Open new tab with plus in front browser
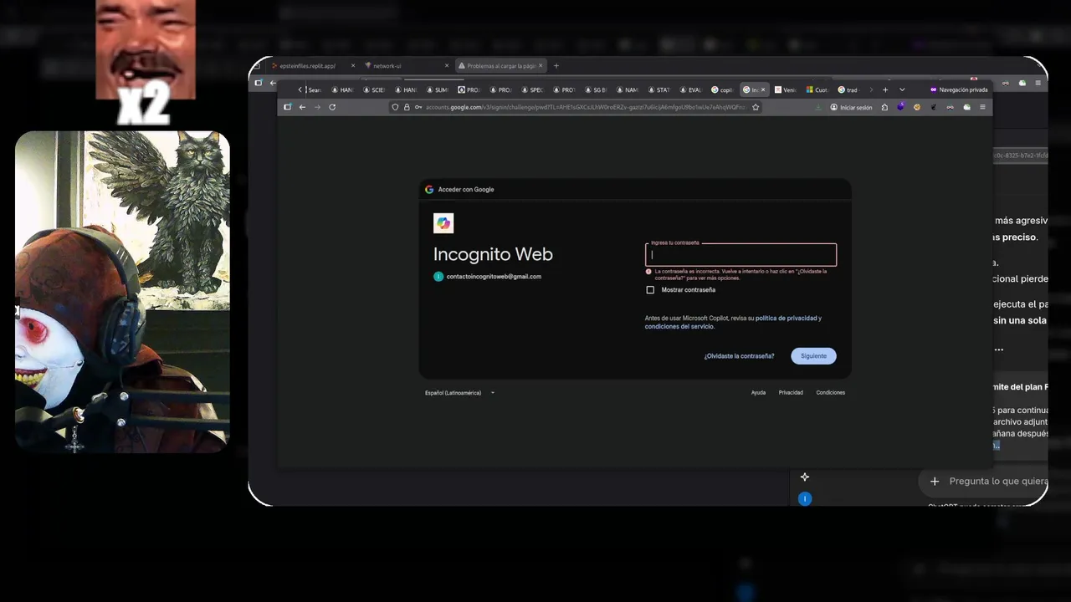Image resolution: width=1071 pixels, height=602 pixels. [885, 89]
